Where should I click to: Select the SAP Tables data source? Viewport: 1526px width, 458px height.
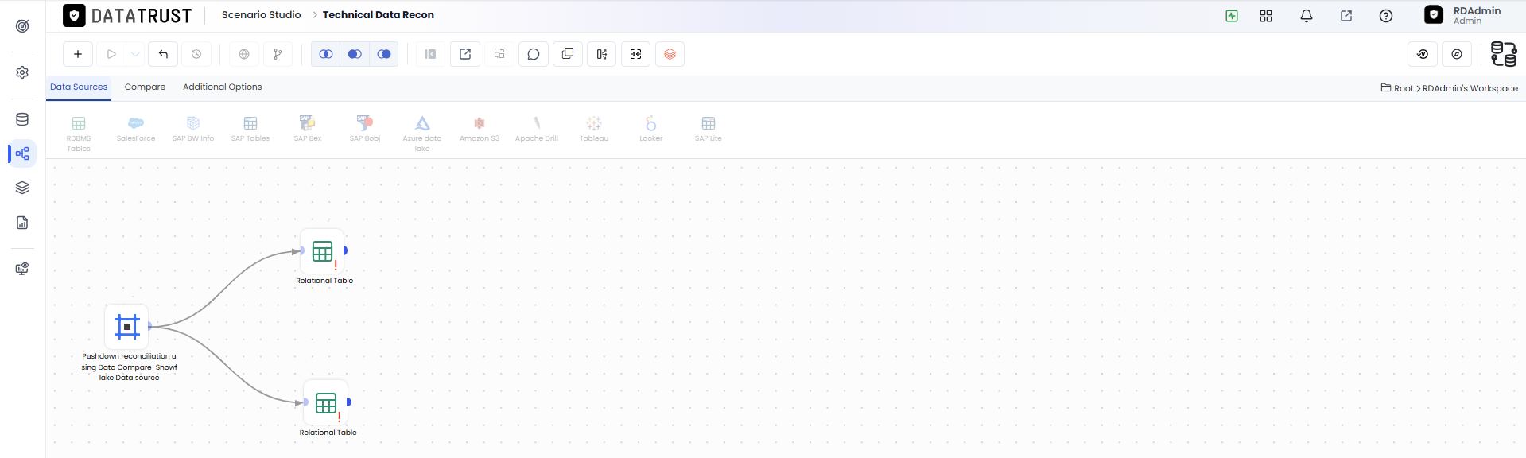click(x=250, y=129)
